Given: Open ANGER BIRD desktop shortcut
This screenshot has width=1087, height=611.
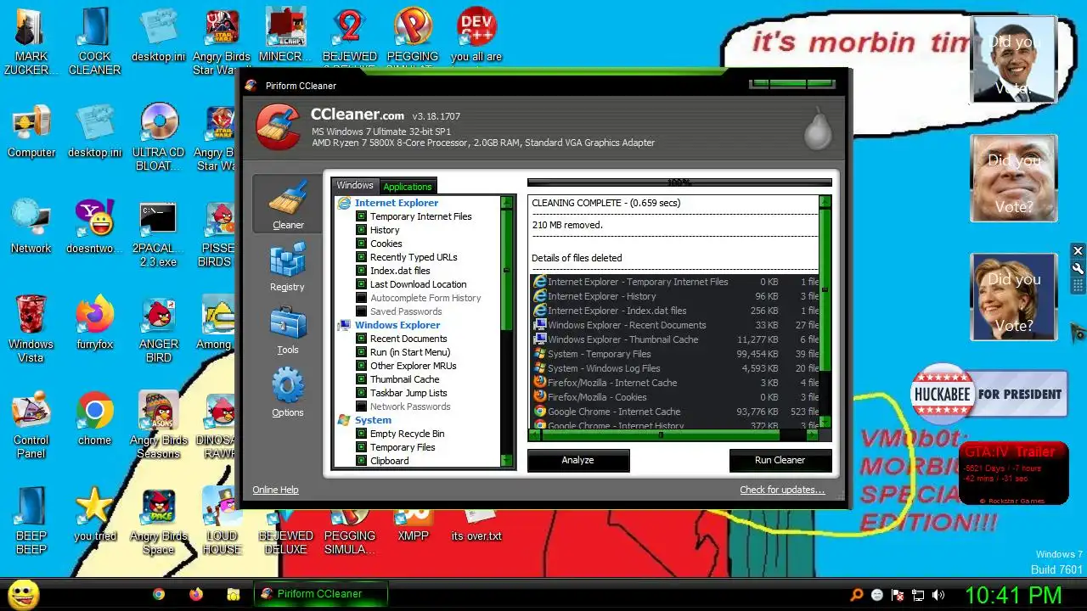Looking at the screenshot, I should click(x=158, y=328).
